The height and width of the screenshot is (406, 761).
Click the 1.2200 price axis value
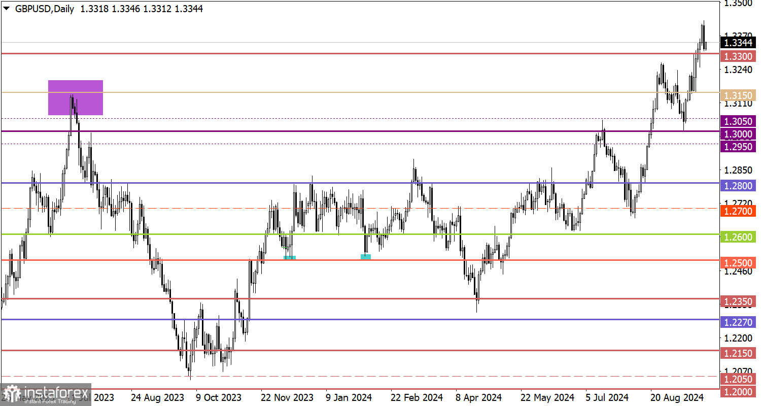738,337
